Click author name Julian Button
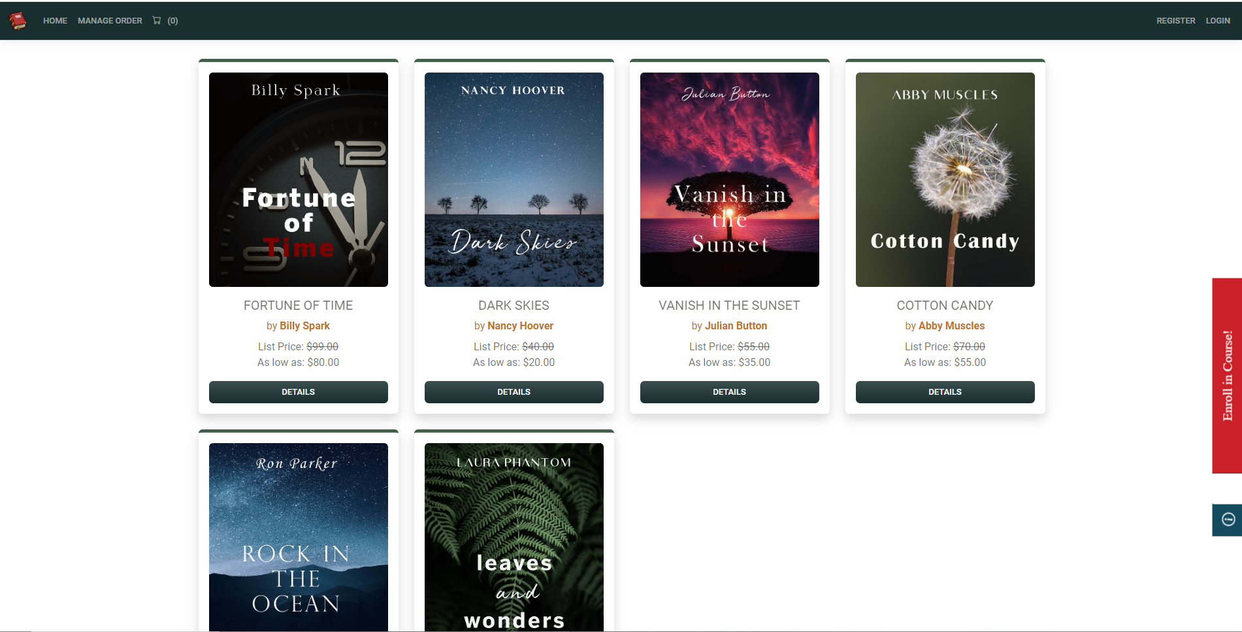The width and height of the screenshot is (1242, 632). 736,325
